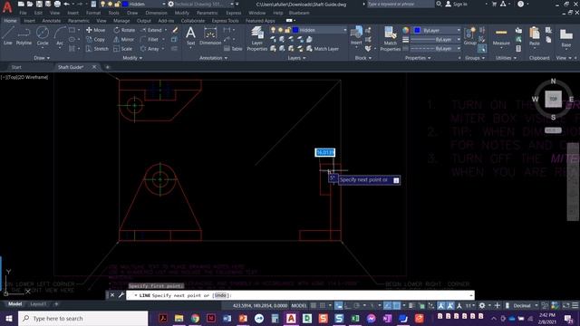This screenshot has height=326, width=580.
Task: Open the ByLayer linetype dropdown
Action: coord(459,48)
